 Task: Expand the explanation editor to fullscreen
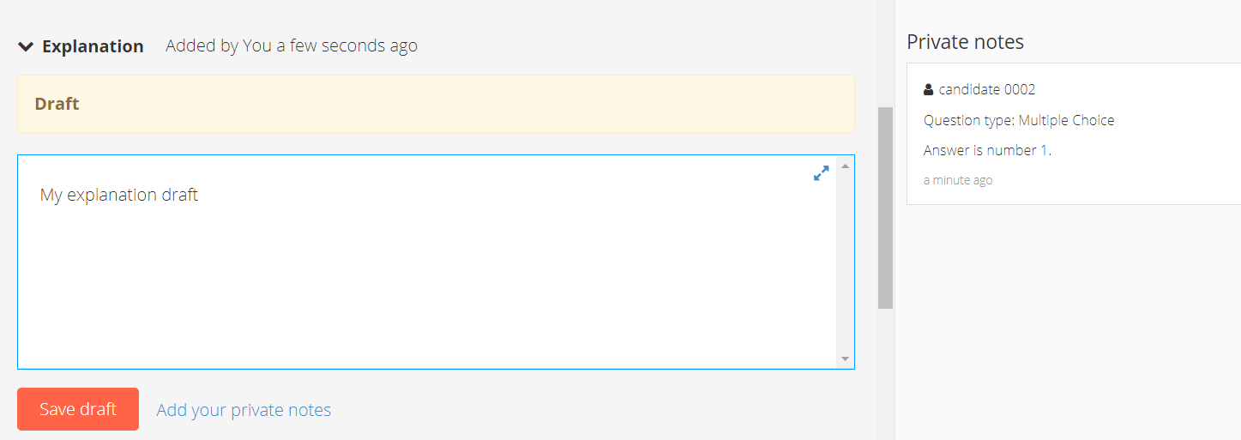click(821, 173)
